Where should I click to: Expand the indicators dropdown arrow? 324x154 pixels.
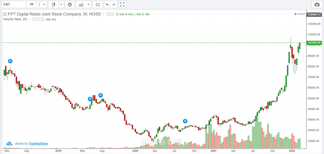coord(88,4)
